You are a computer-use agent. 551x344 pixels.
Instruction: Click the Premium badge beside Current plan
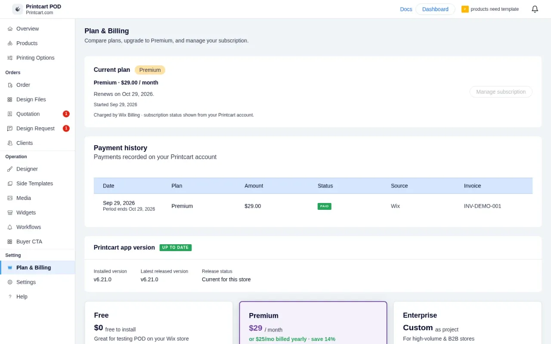click(x=150, y=70)
